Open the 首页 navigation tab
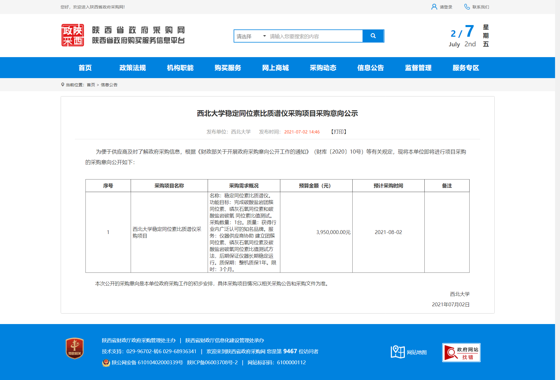Viewport: 560px width, 380px height. pyautogui.click(x=85, y=68)
